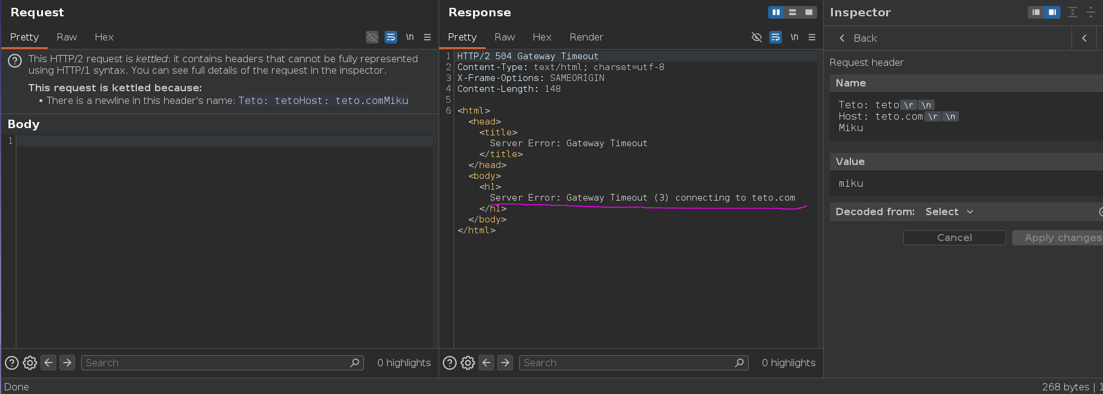Image resolution: width=1103 pixels, height=394 pixels.
Task: Toggle show non-printable chars \n in Request pane
Action: pyautogui.click(x=410, y=37)
